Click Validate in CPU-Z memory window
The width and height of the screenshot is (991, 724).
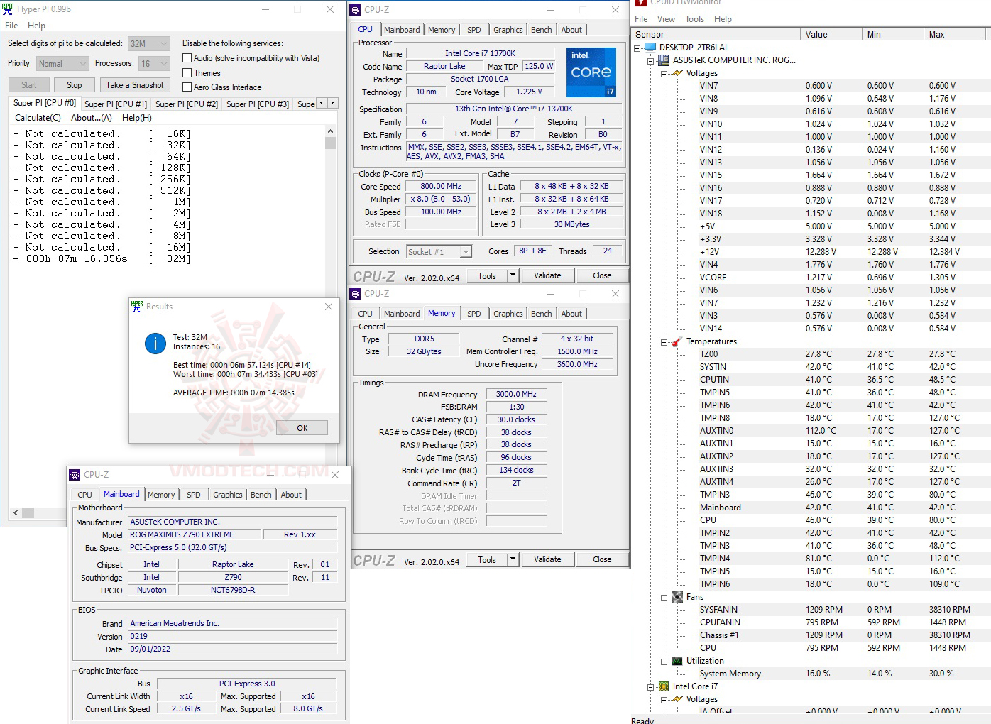pos(547,559)
